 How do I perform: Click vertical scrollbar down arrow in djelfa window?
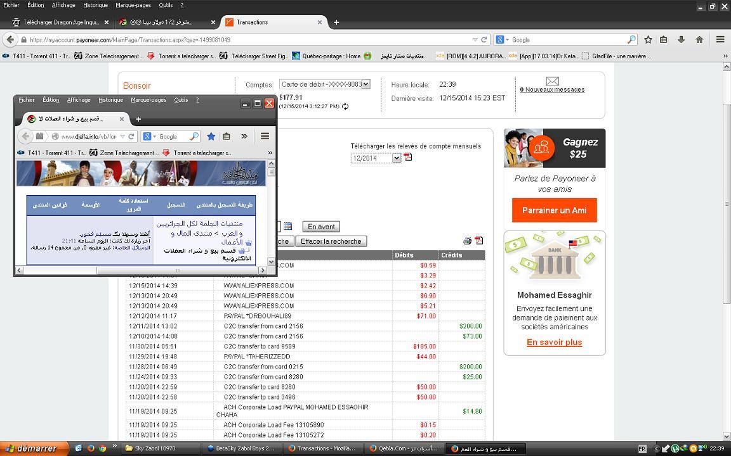(271, 262)
